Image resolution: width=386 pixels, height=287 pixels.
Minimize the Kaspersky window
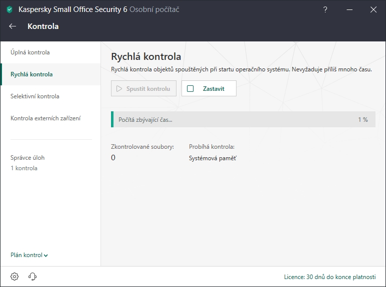[x=349, y=9]
